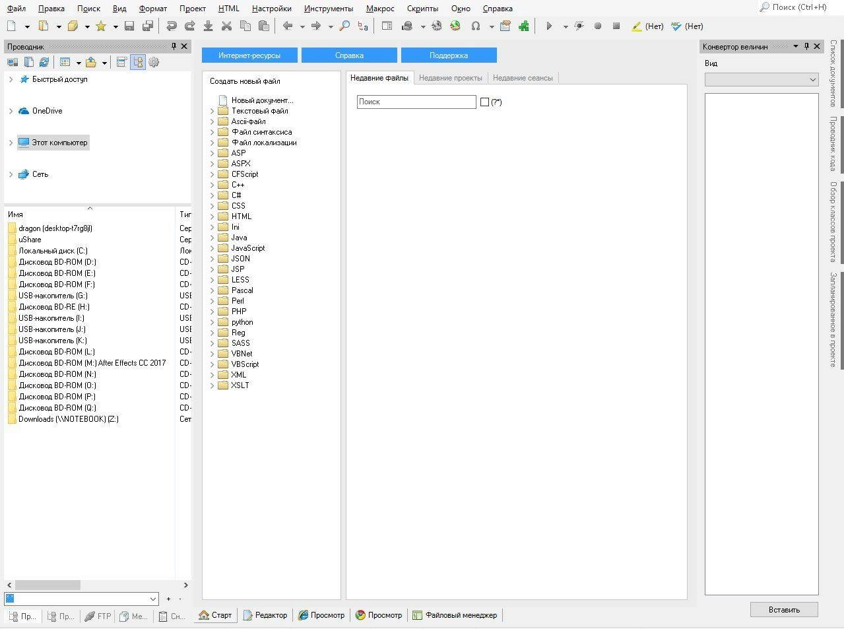Image resolution: width=844 pixels, height=629 pixels.
Task: Click the blue Справка button
Action: [x=349, y=55]
